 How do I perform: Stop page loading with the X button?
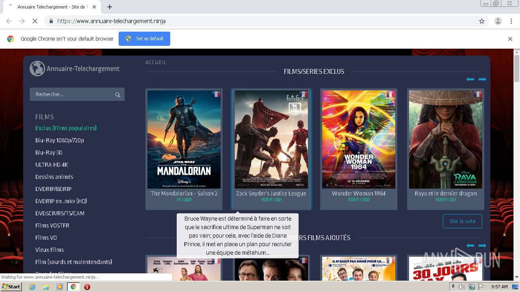click(35, 21)
